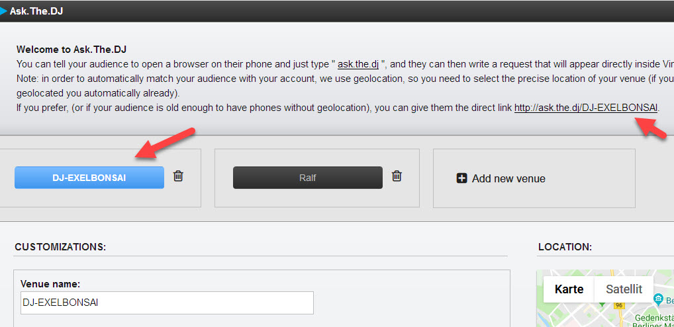Viewport: 674px width, 327px height.
Task: Click the plus icon for new venue
Action: [462, 178]
